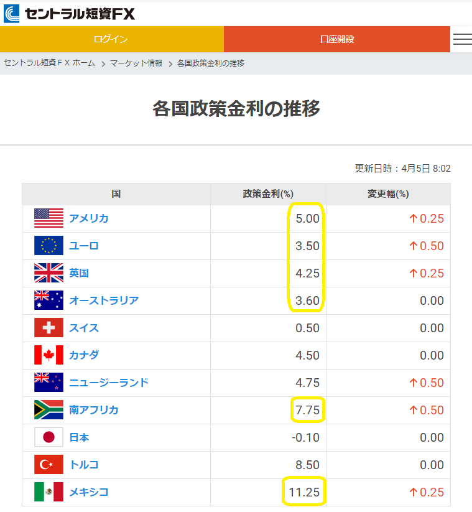Screen dimensions: 472x512
Task: Click the ログイン button
Action: click(x=112, y=39)
